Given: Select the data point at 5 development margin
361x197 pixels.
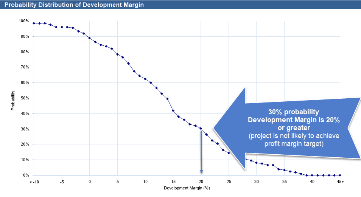Looking at the screenshot, I should tap(117, 54).
